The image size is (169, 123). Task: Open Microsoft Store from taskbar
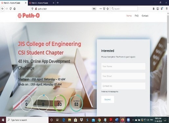75,120
